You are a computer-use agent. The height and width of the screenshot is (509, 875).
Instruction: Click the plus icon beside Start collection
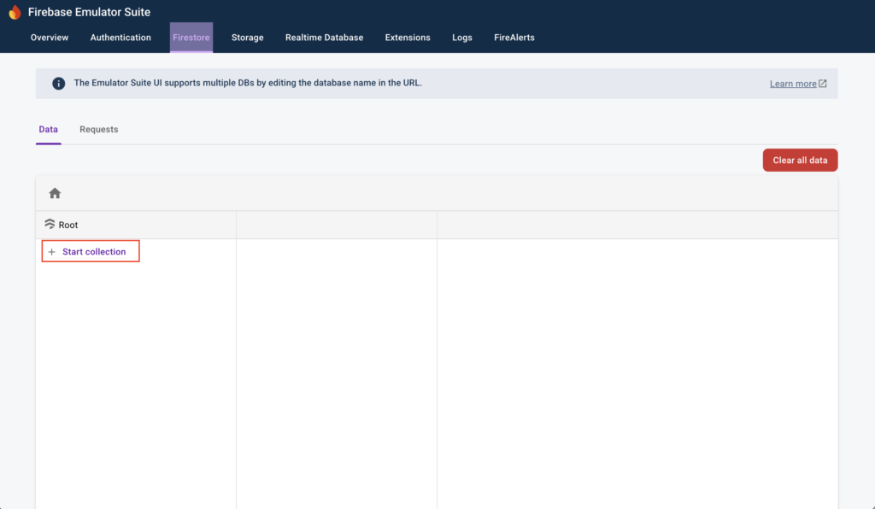[x=51, y=252]
